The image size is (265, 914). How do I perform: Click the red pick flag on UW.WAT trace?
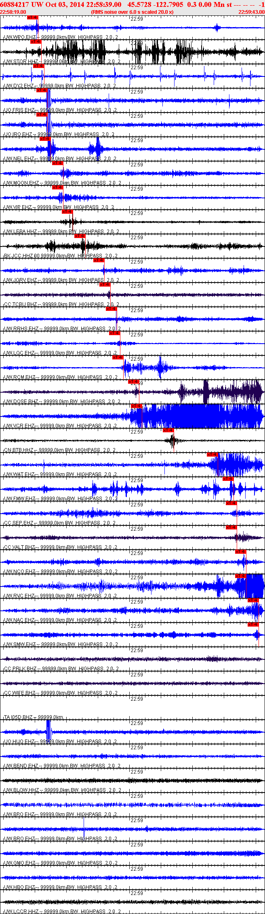coord(212,454)
